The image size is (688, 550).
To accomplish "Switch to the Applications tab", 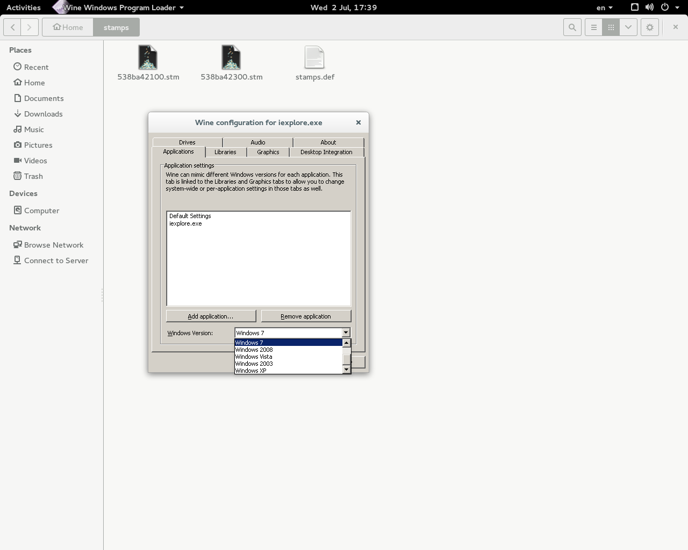I will click(x=178, y=152).
